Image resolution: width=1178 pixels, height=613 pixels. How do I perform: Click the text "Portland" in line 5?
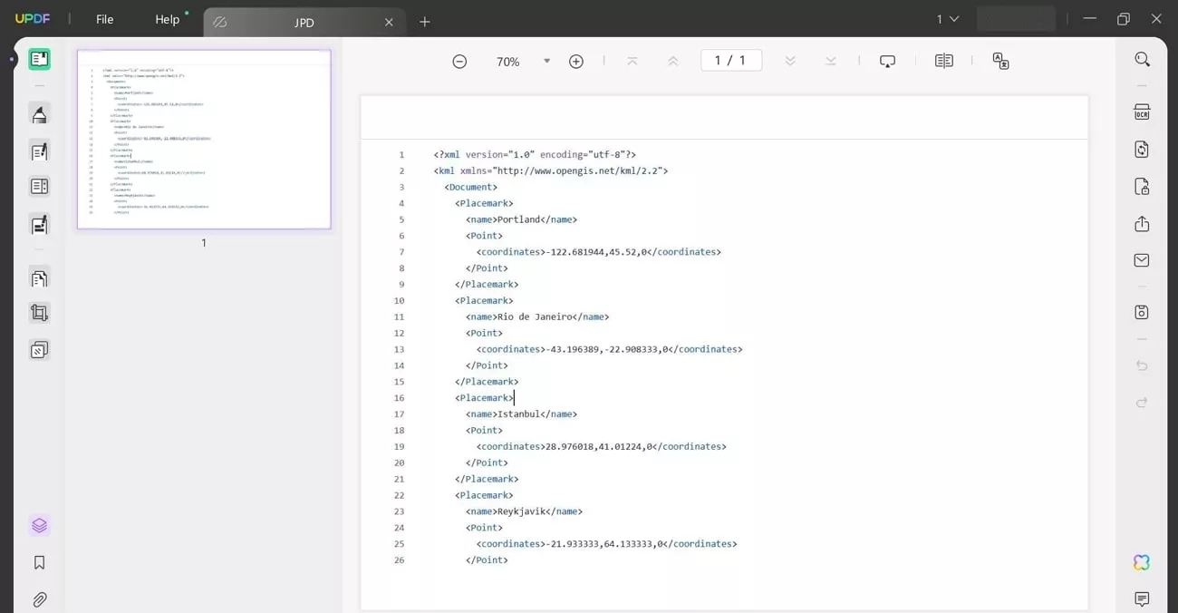tap(519, 219)
